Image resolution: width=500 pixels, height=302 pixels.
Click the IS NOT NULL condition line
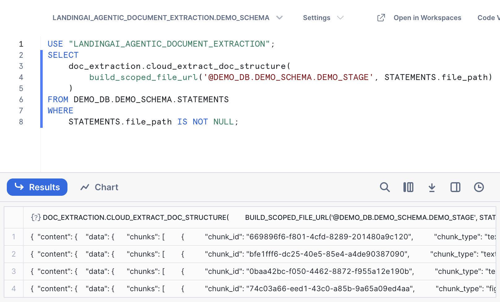(x=153, y=122)
